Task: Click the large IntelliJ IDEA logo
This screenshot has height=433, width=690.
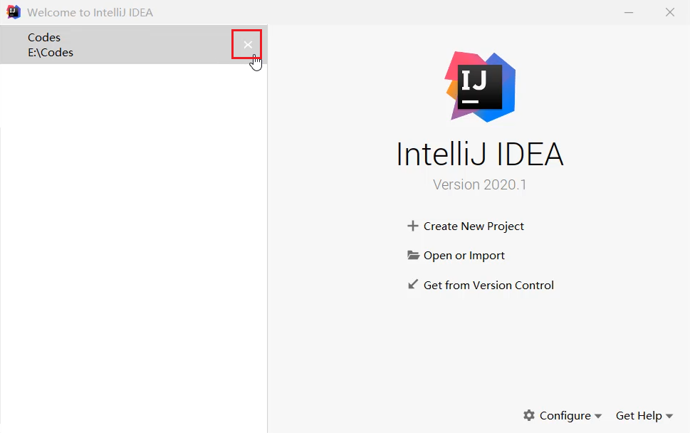Action: tap(480, 85)
